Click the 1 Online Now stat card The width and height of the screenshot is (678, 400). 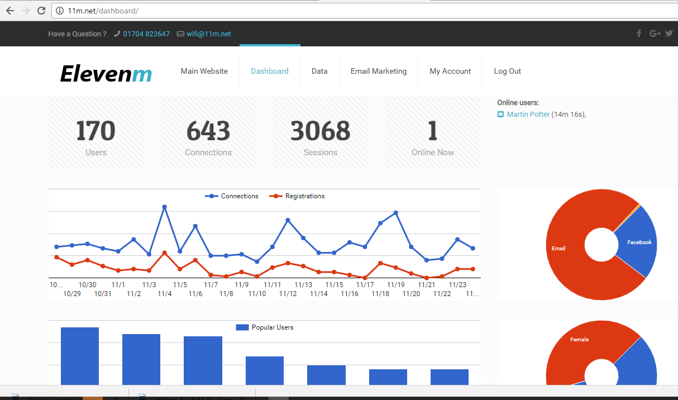(433, 133)
